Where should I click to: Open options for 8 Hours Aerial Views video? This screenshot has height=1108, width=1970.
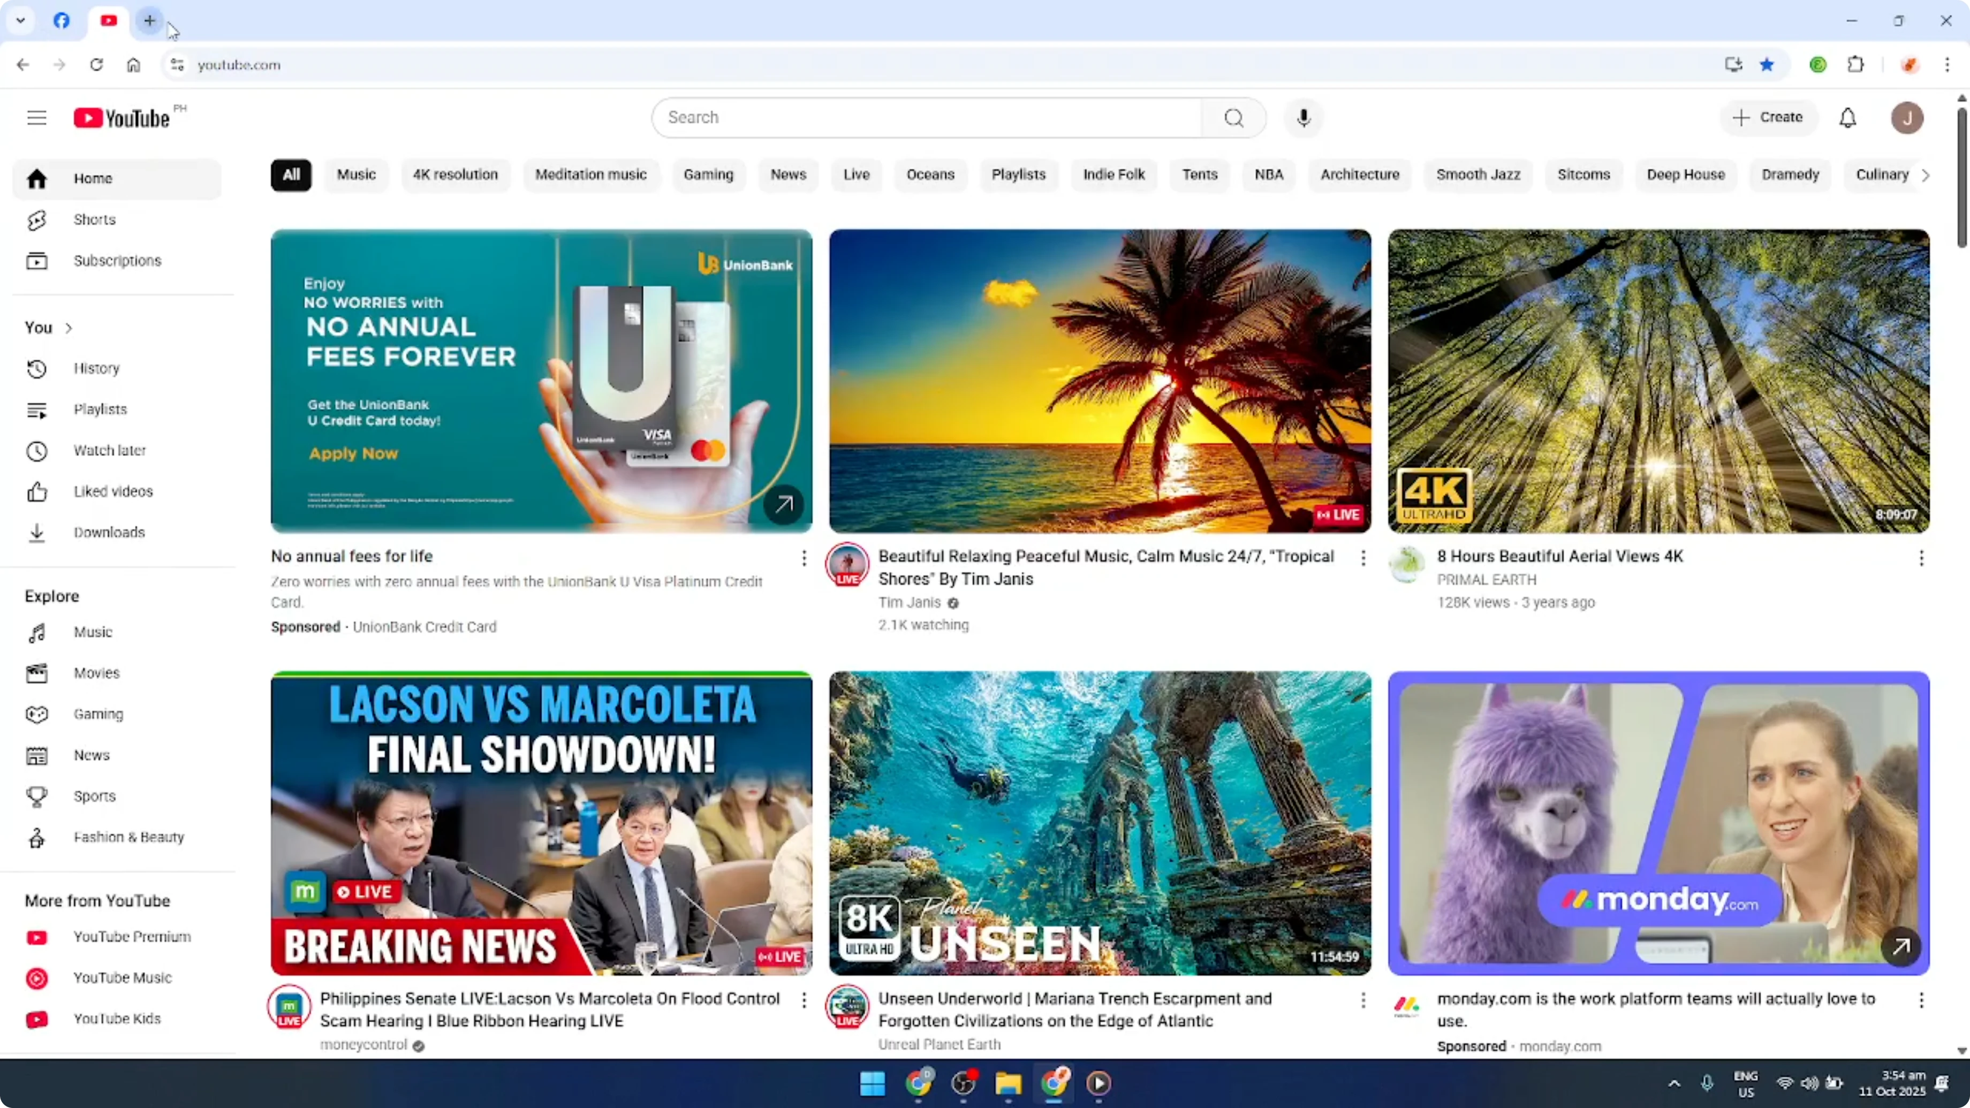tap(1921, 558)
